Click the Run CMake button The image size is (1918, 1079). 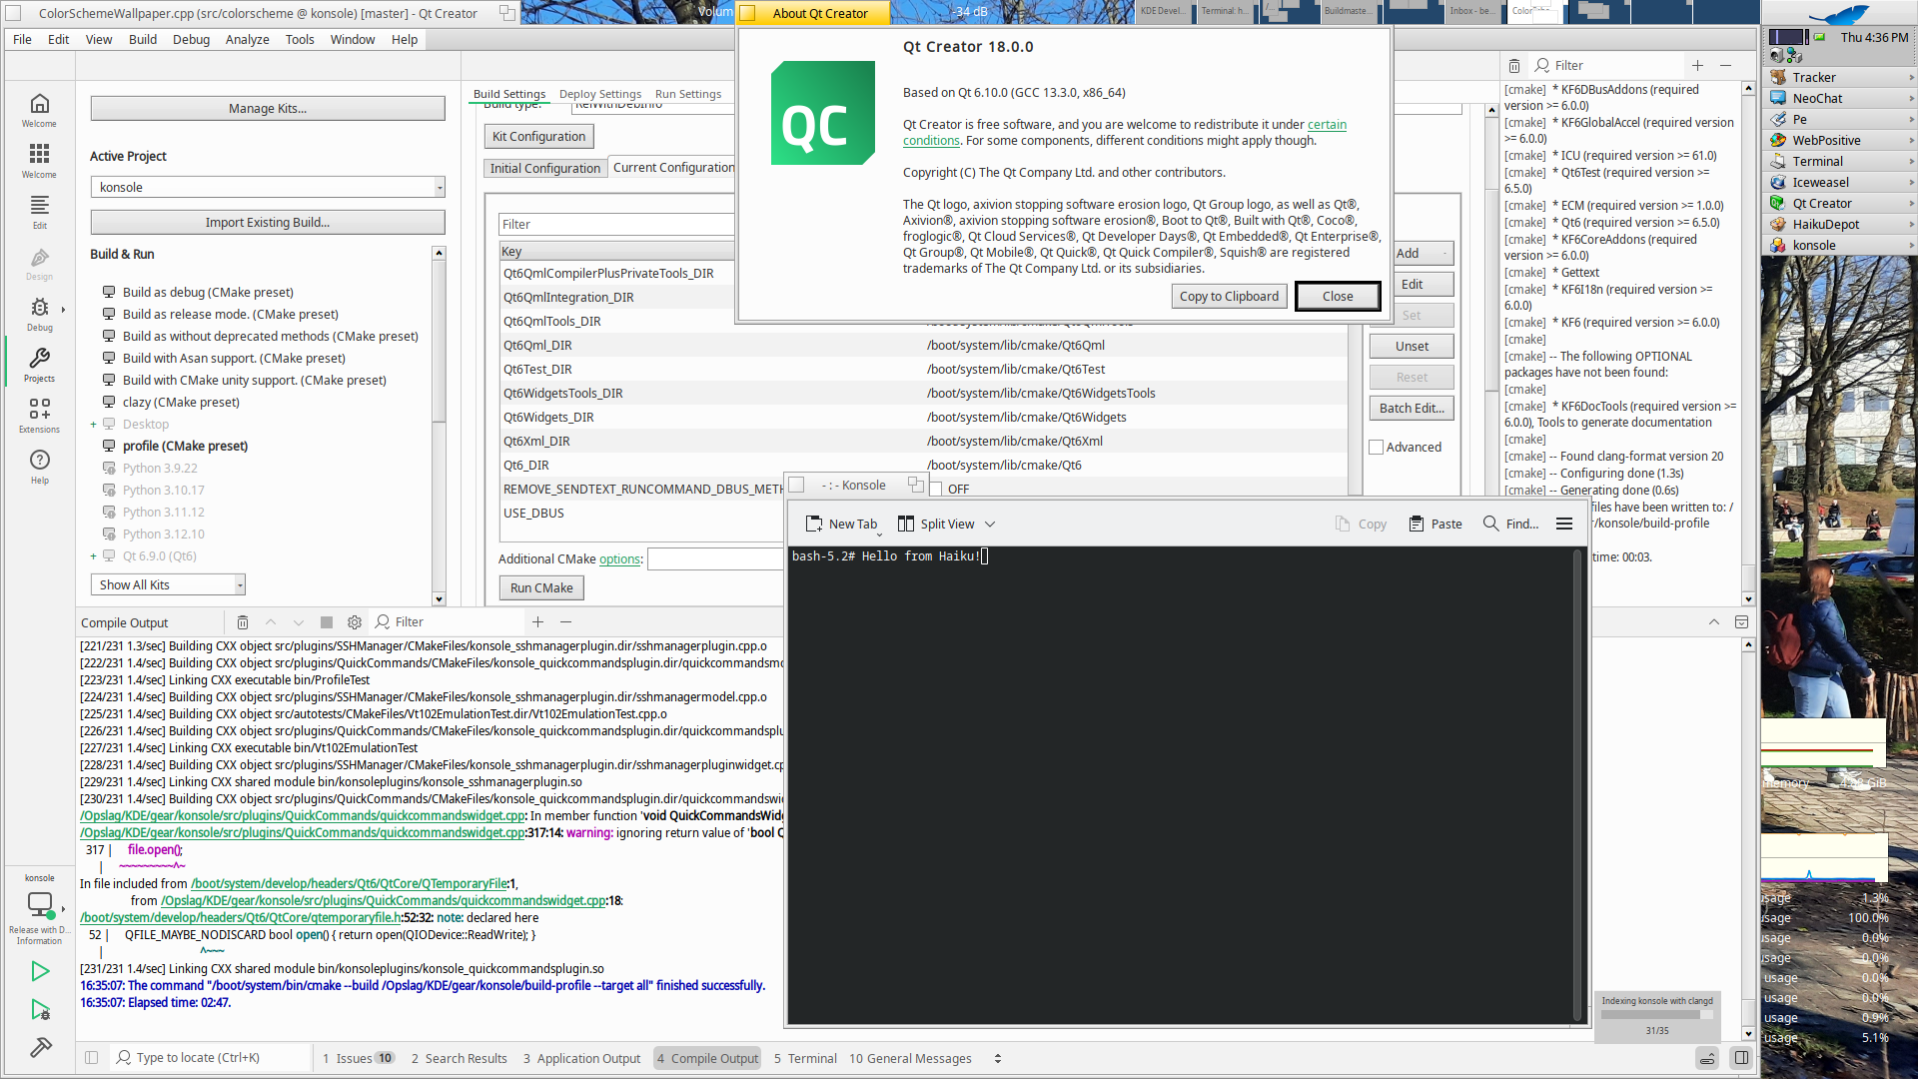540,588
